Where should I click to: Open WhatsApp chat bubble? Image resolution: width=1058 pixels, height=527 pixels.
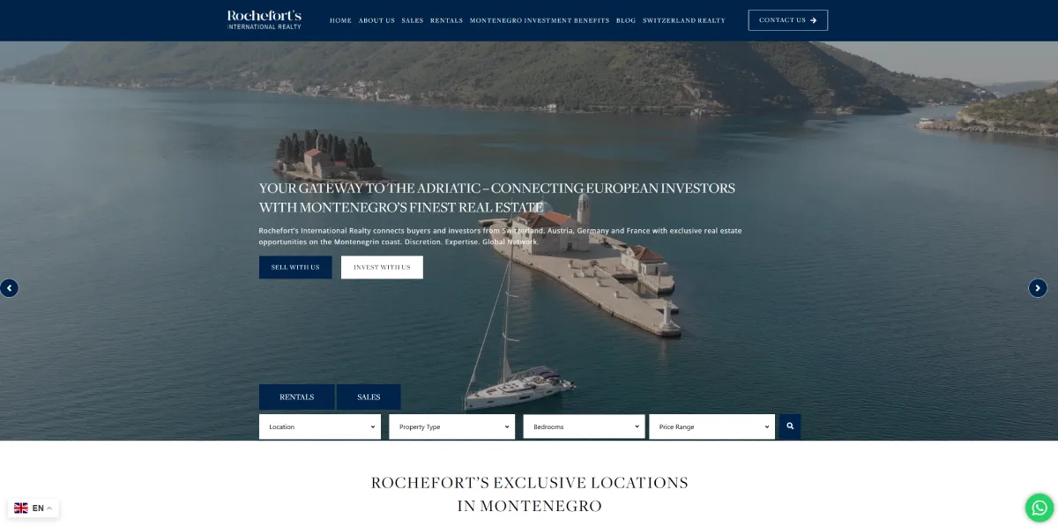click(1039, 508)
